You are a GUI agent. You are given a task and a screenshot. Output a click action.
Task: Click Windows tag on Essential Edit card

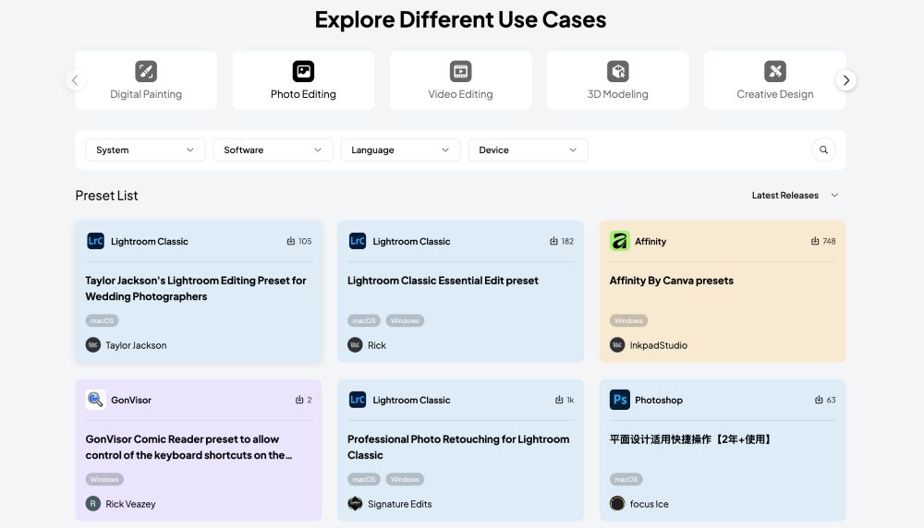coord(405,321)
